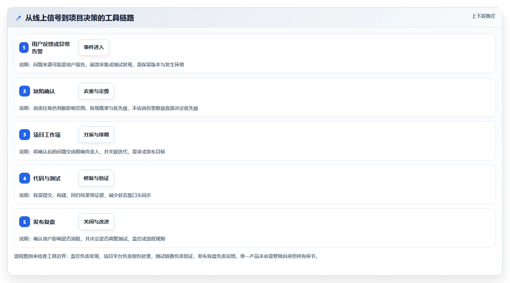Image resolution: width=510 pixels, height=283 pixels.
Task: Click the description about 影响范围、复现概率与优先级
Action: click(109, 108)
